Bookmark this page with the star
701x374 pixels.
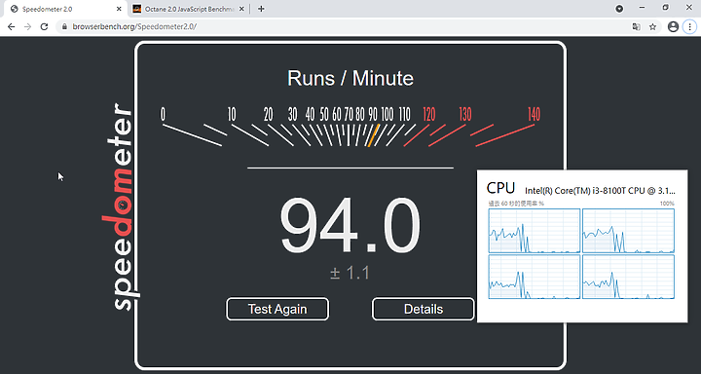click(x=652, y=27)
